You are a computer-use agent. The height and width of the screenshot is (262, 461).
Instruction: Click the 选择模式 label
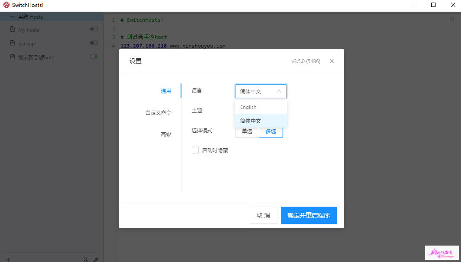(202, 131)
